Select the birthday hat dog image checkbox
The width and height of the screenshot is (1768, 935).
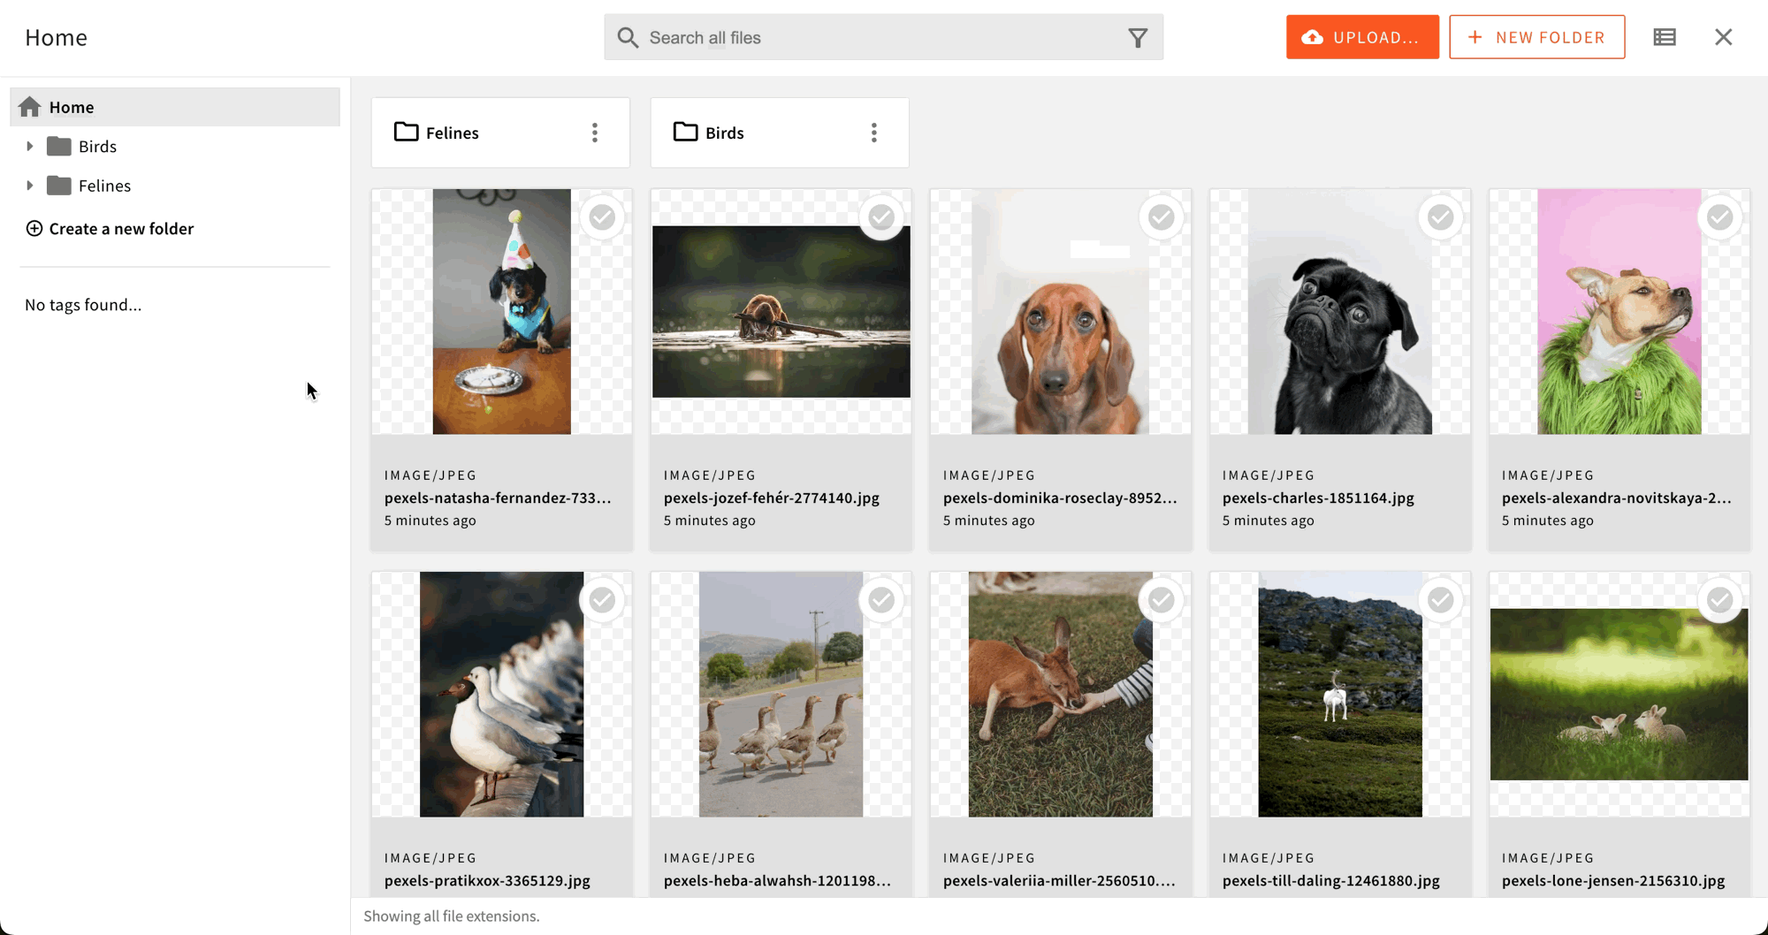602,217
